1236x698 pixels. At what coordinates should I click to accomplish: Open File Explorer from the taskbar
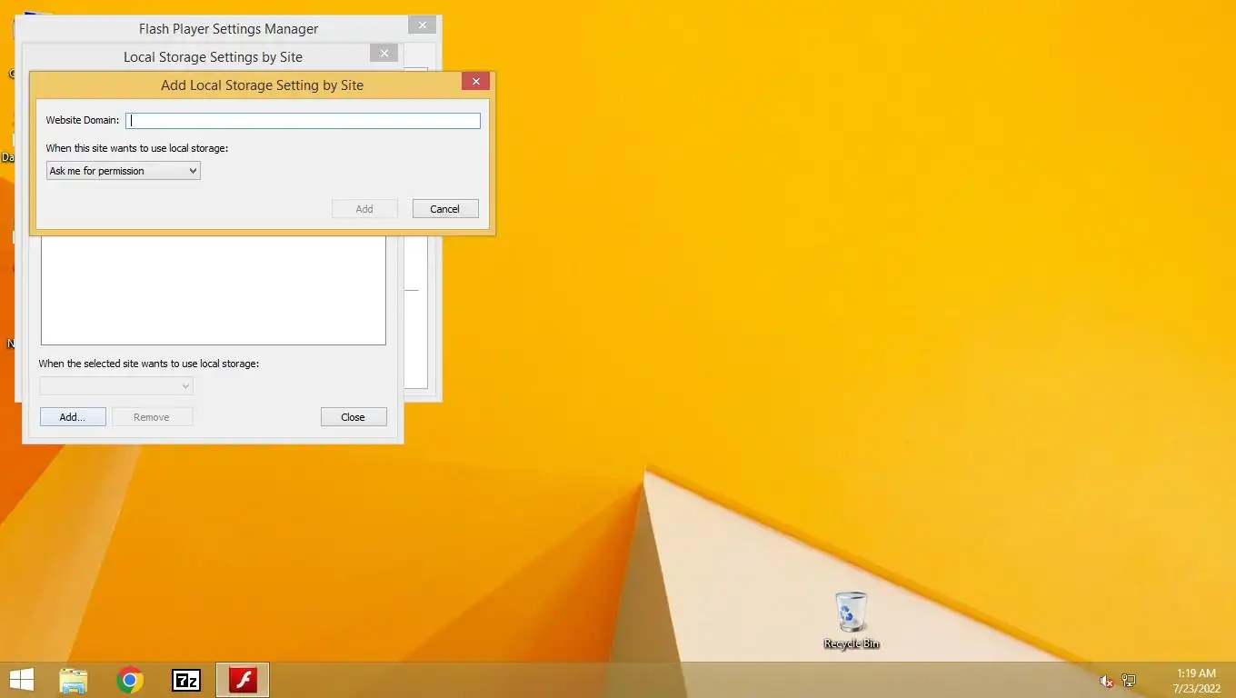[x=73, y=680]
